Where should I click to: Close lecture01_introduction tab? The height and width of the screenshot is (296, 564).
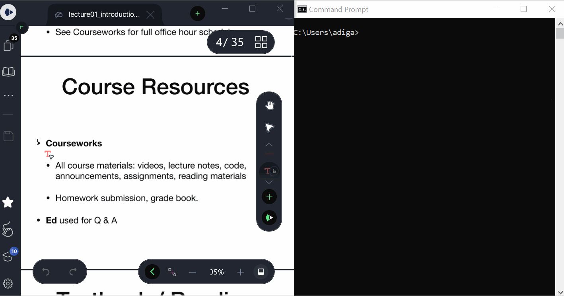click(150, 15)
